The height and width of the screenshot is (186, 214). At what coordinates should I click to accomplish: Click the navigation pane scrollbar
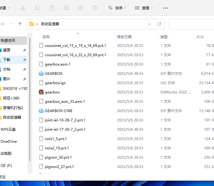click(30, 99)
